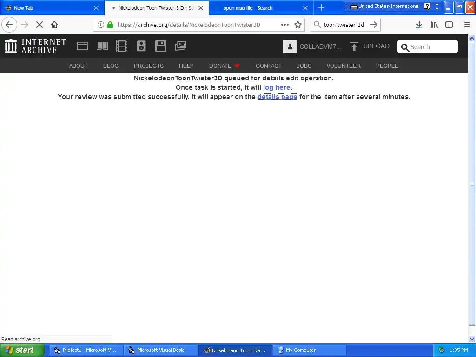Bookmark this page with the star icon
Image resolution: width=476 pixels, height=357 pixels.
(298, 25)
